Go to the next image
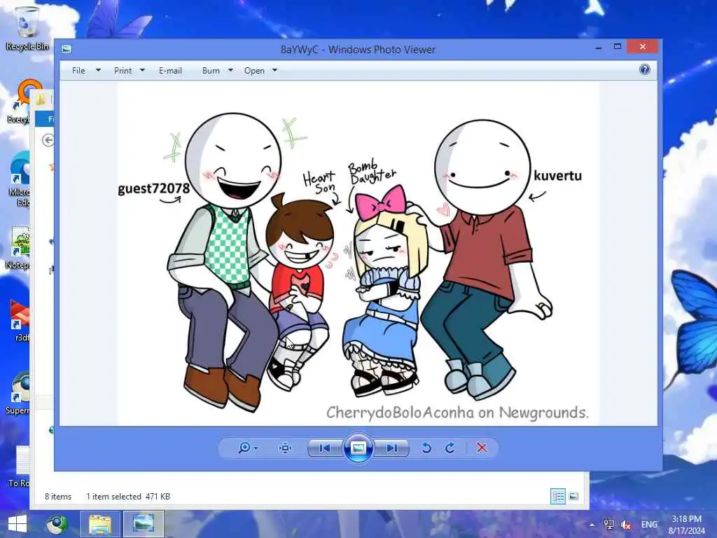The image size is (717, 538). [391, 448]
